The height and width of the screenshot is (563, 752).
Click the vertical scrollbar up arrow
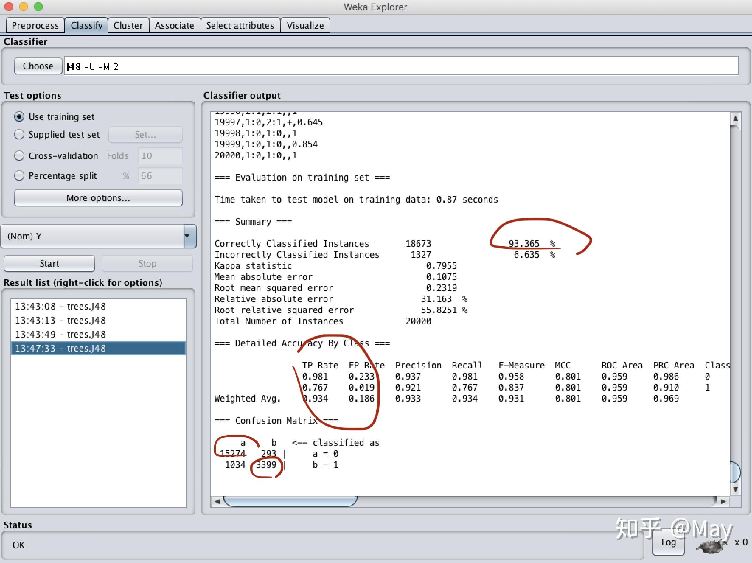click(x=735, y=119)
